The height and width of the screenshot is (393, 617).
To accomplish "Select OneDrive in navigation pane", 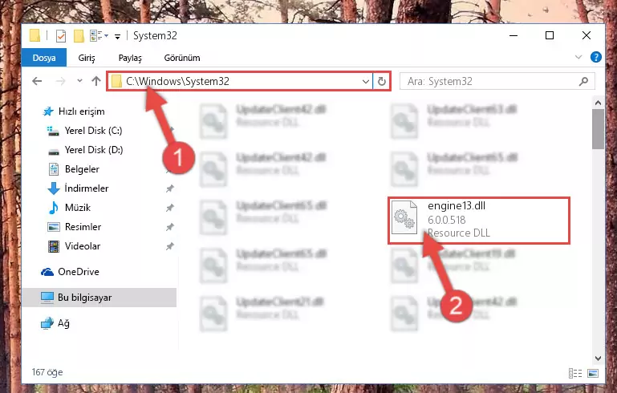I will click(x=79, y=272).
